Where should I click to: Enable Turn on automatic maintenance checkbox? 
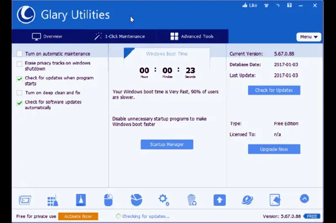(19, 54)
